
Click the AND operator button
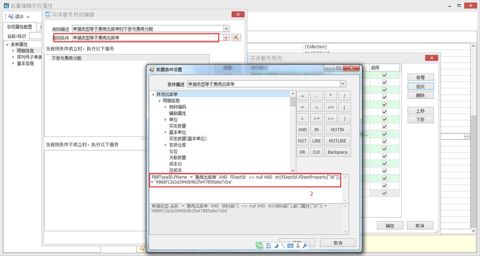click(x=302, y=129)
